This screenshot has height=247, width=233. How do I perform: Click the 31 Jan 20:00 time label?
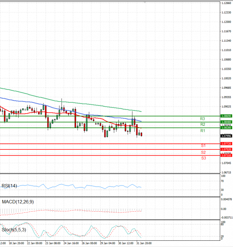[x=144, y=243]
